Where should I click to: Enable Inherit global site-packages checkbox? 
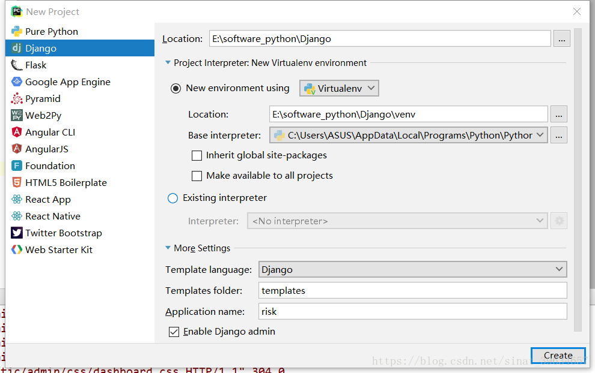[x=197, y=156]
